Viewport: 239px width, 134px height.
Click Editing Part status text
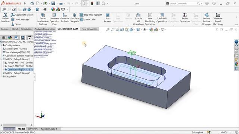[x=197, y=133]
